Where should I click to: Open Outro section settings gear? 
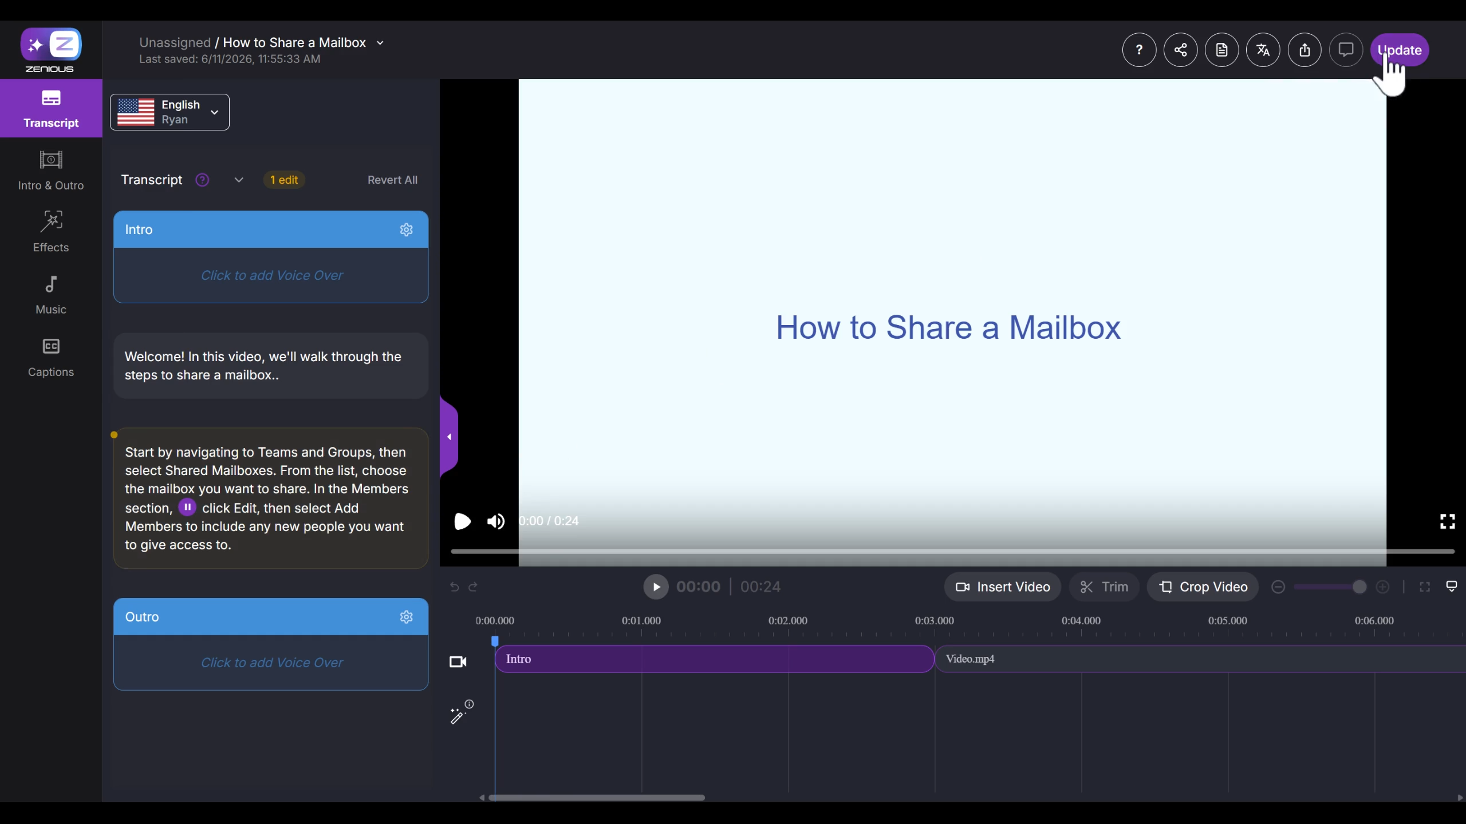pos(406,617)
